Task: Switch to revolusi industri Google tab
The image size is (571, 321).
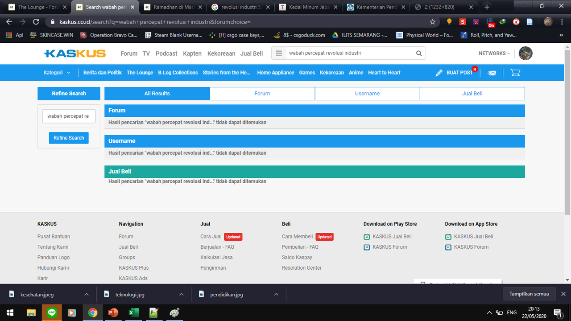Action: (240, 7)
